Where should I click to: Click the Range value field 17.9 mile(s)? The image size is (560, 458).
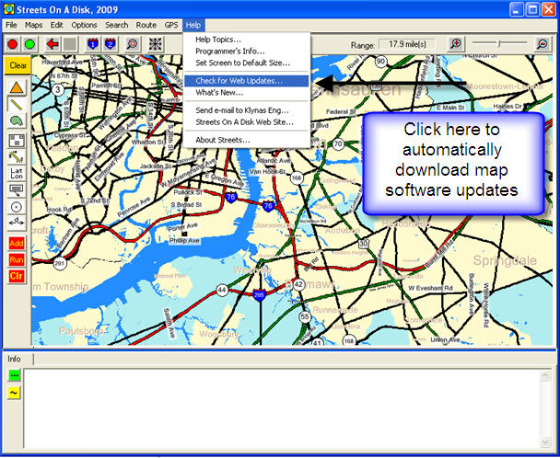coord(407,44)
